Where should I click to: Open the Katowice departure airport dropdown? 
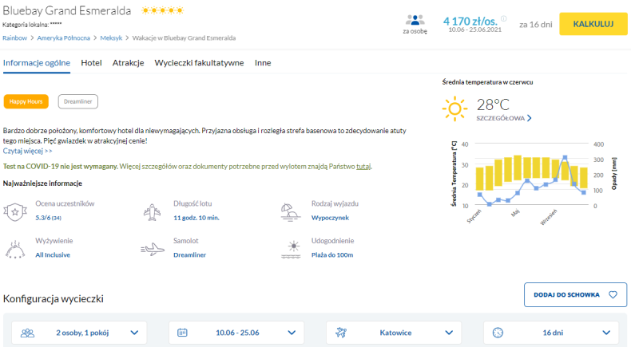[x=394, y=333]
